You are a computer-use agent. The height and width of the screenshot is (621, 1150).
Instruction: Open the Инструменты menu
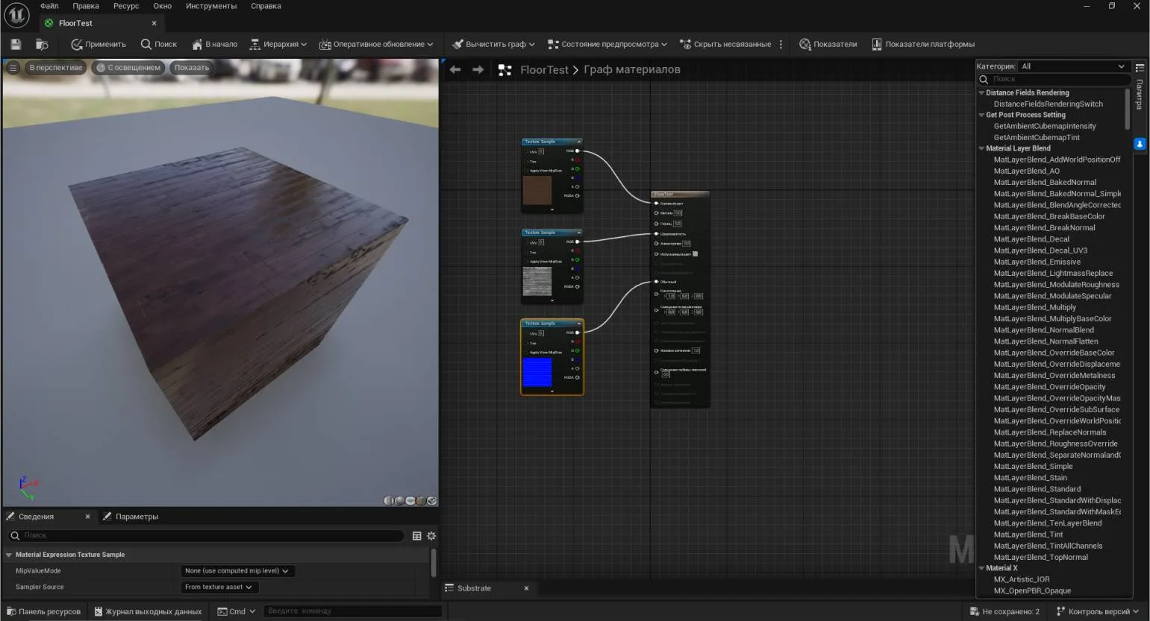(x=211, y=6)
